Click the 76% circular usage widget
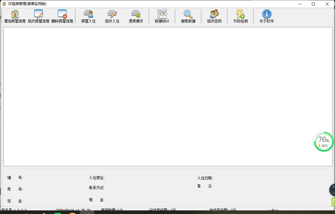 (324, 142)
